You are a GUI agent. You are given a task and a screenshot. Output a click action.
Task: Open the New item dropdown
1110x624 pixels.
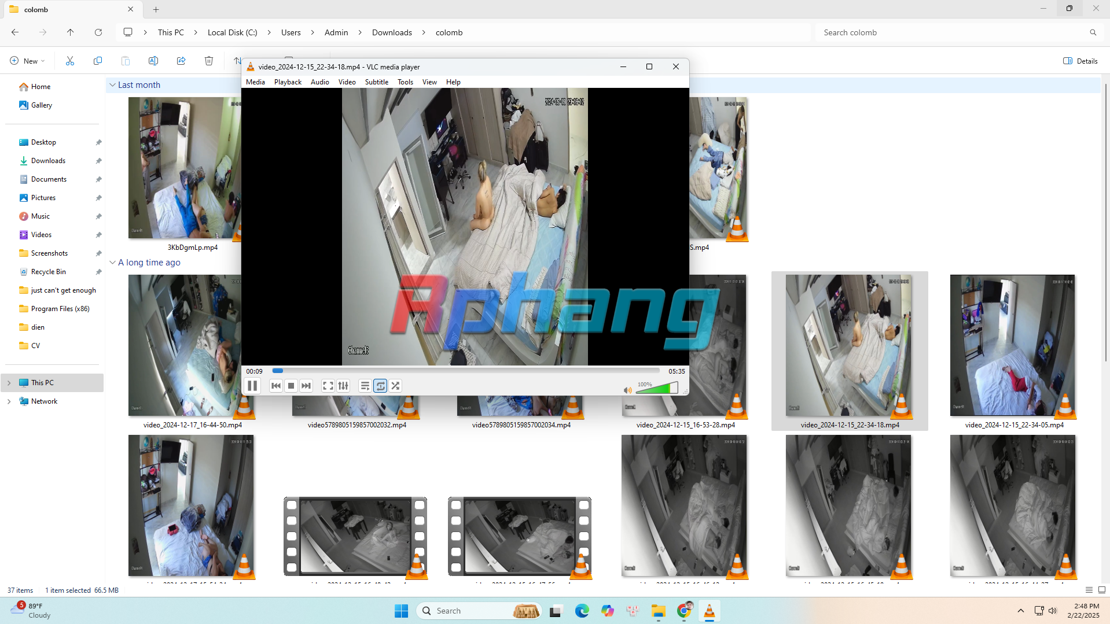click(27, 61)
